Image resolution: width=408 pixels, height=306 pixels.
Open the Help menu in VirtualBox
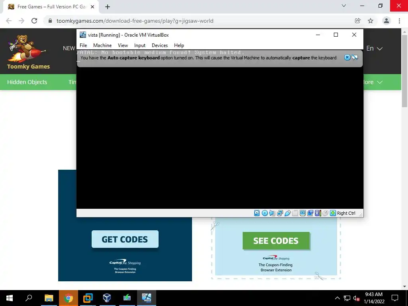[179, 45]
